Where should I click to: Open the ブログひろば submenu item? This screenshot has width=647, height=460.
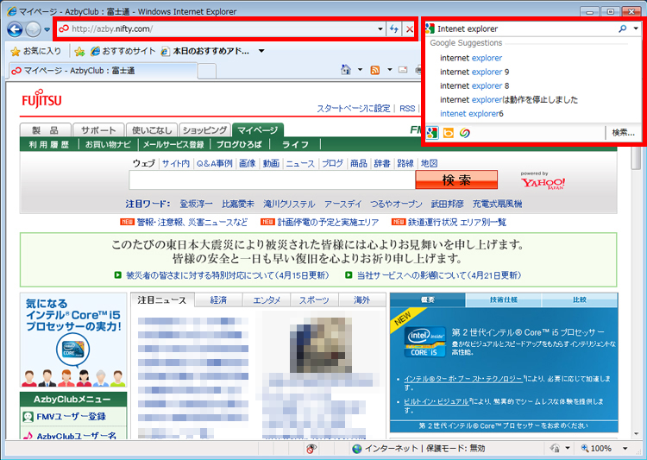239,144
